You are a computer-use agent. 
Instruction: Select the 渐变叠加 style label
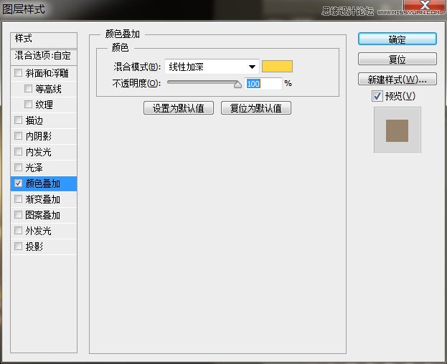pos(43,199)
